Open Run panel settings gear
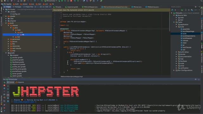 pyautogui.click(x=196, y=79)
